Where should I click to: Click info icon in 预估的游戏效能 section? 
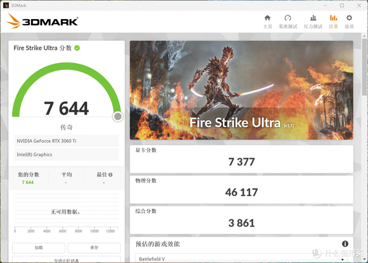pos(345,244)
